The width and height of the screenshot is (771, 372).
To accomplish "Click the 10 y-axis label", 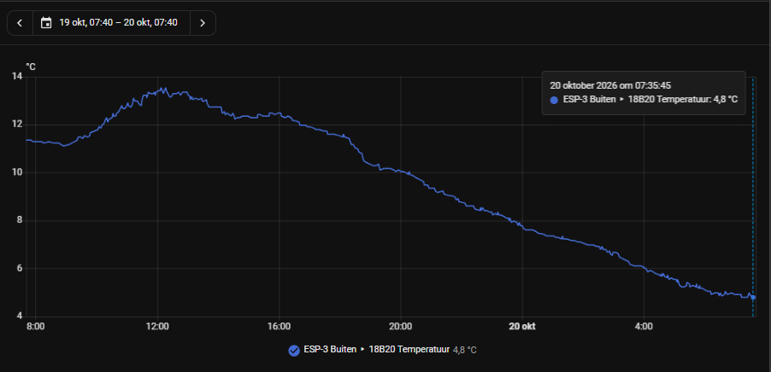I will pos(17,172).
